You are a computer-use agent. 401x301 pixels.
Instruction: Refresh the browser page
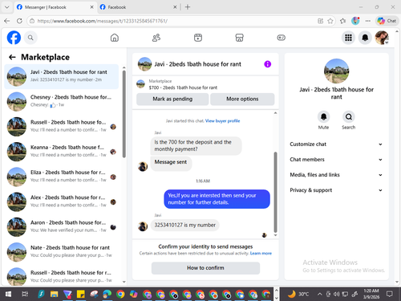[x=19, y=21]
